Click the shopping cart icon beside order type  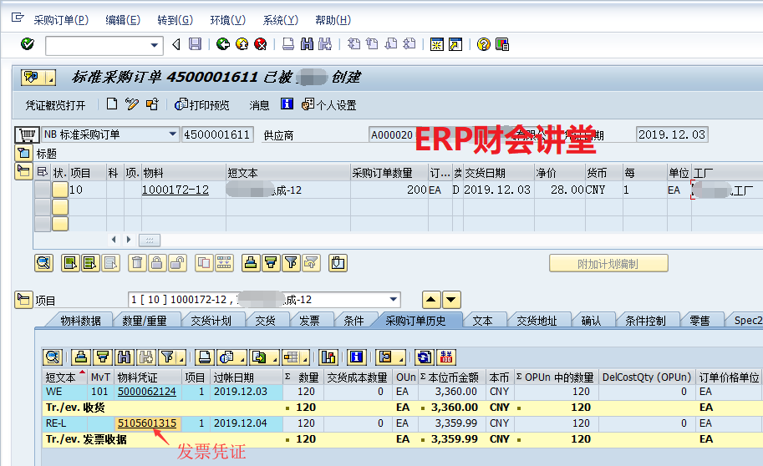pos(27,134)
